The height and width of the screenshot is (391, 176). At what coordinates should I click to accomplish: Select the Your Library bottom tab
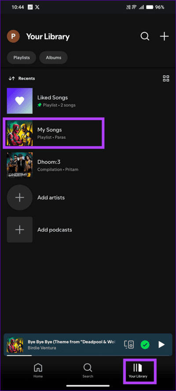coord(138,371)
